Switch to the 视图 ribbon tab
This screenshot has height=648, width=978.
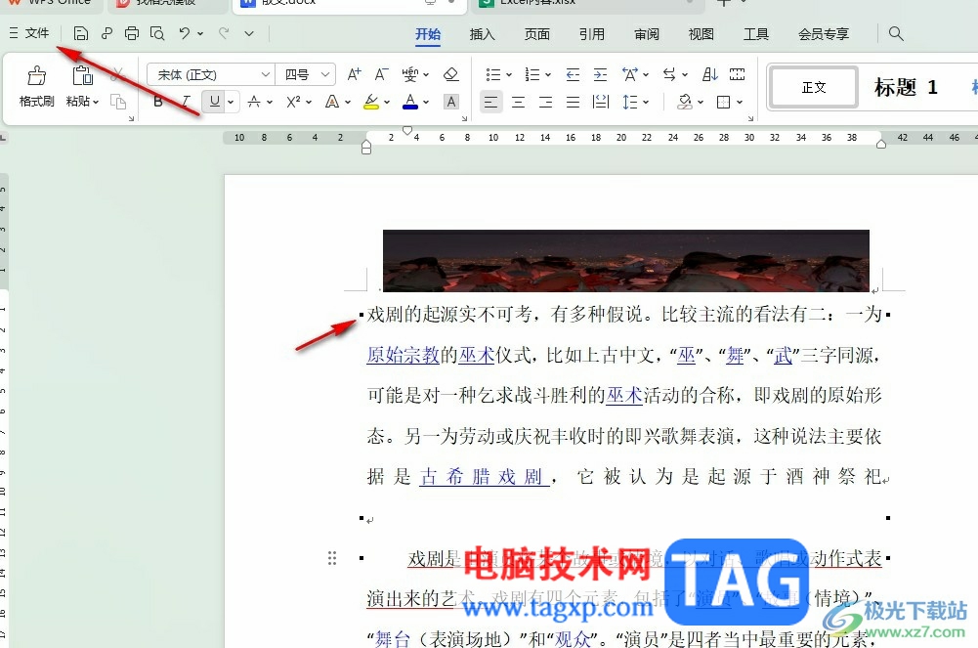pyautogui.click(x=702, y=34)
